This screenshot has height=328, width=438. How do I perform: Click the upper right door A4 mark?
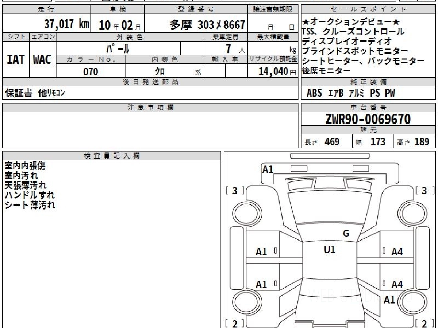(397, 252)
